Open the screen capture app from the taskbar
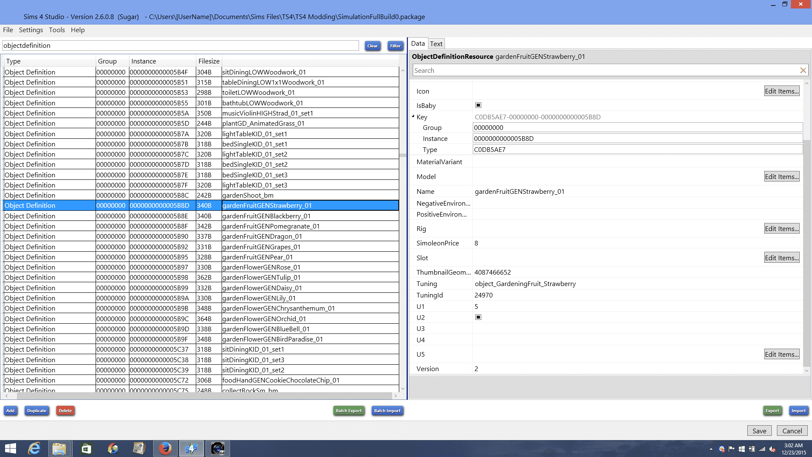Image resolution: width=812 pixels, height=457 pixels. (x=217, y=449)
